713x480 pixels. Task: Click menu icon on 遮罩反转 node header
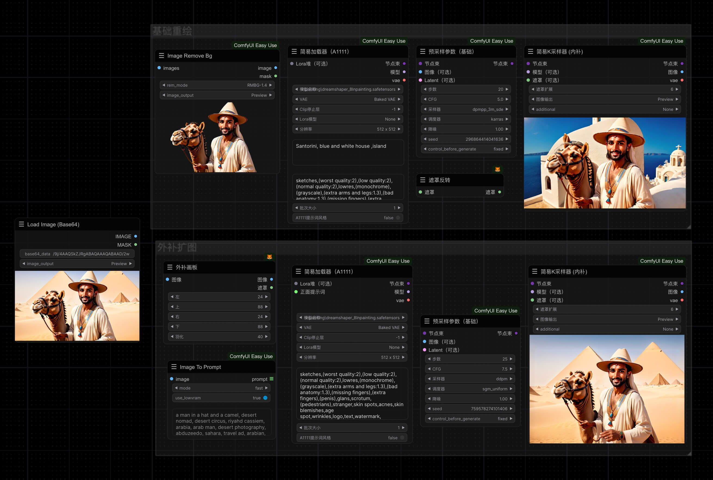423,180
